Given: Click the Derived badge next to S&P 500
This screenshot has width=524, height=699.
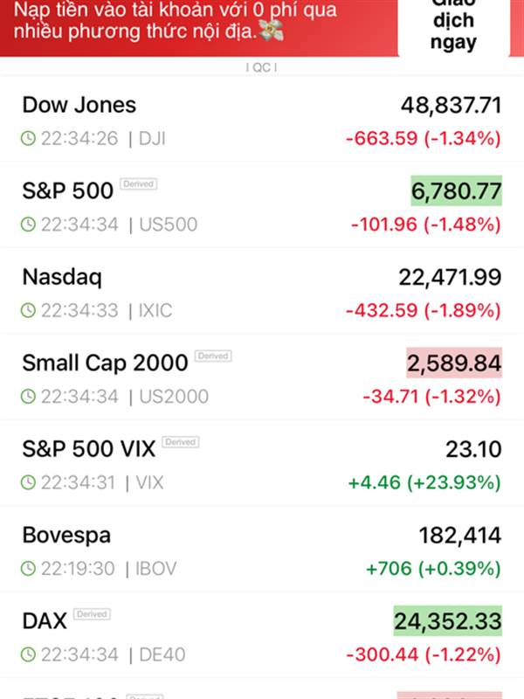Looking at the screenshot, I should click(138, 184).
